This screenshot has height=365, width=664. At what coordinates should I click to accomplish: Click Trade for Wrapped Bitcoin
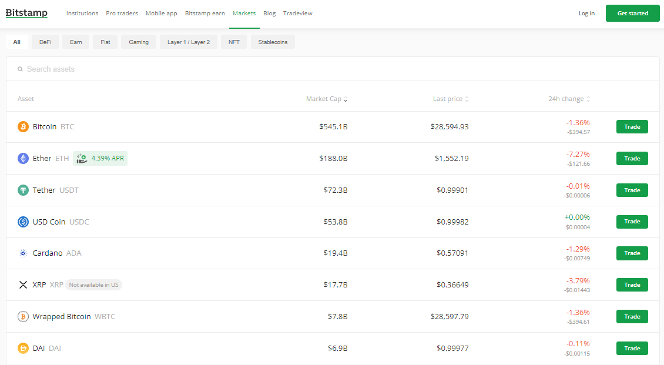point(632,317)
